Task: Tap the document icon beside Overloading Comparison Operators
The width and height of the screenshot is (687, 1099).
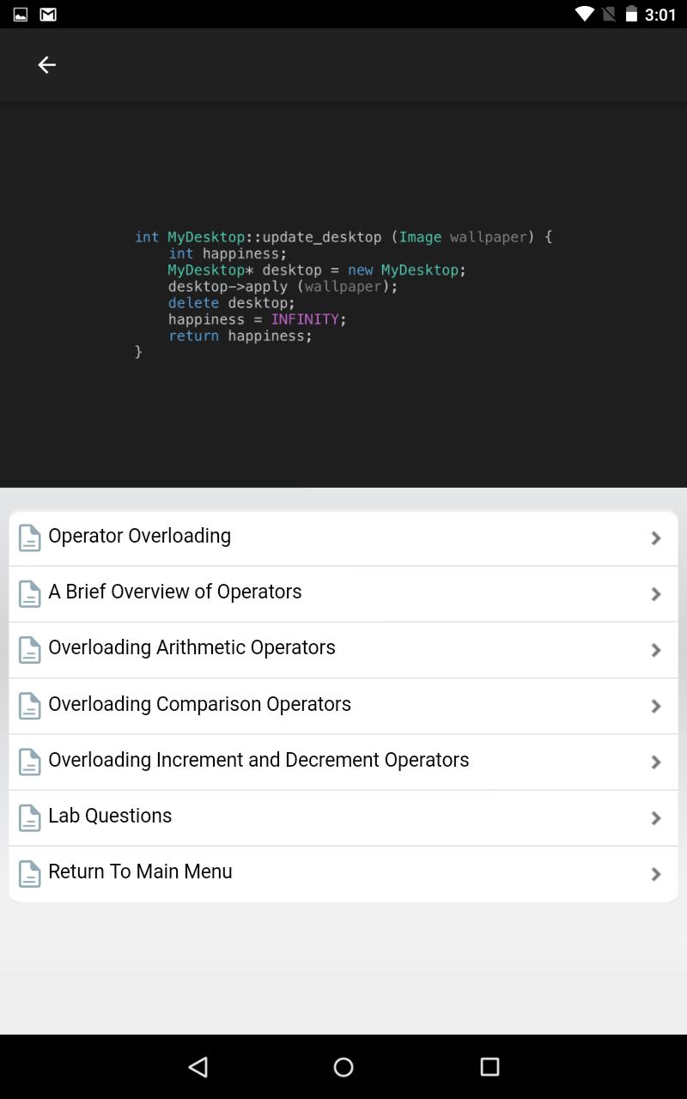Action: pos(30,706)
